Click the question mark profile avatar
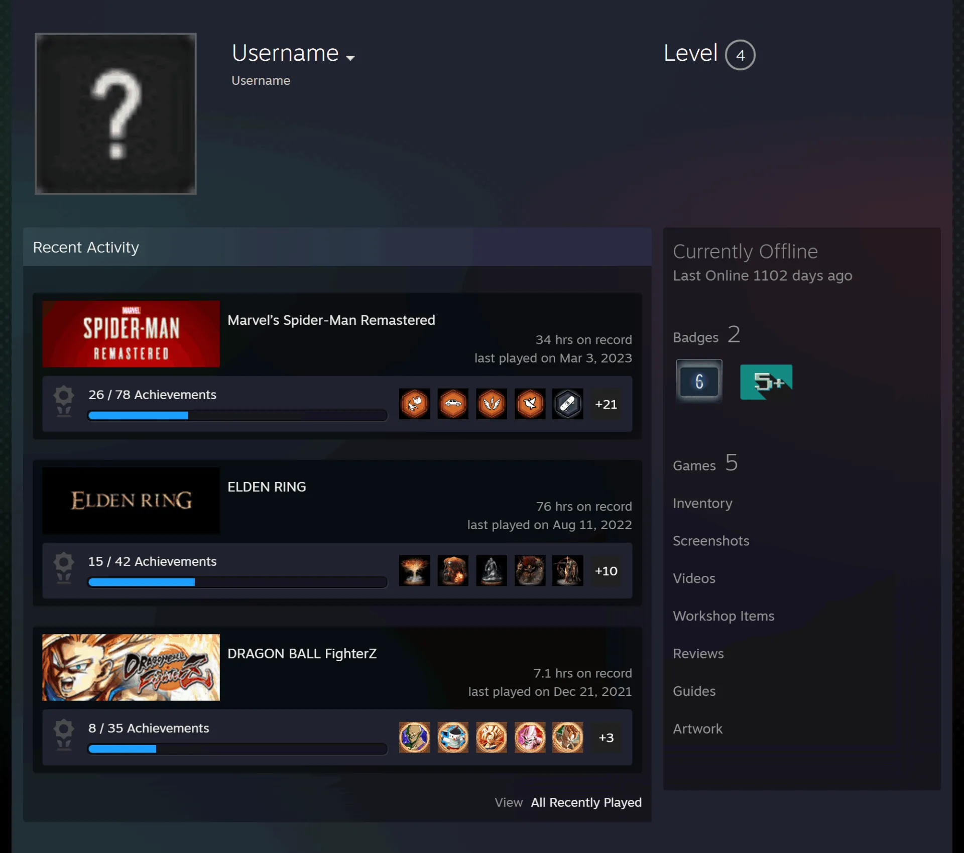The image size is (964, 853). coord(115,113)
